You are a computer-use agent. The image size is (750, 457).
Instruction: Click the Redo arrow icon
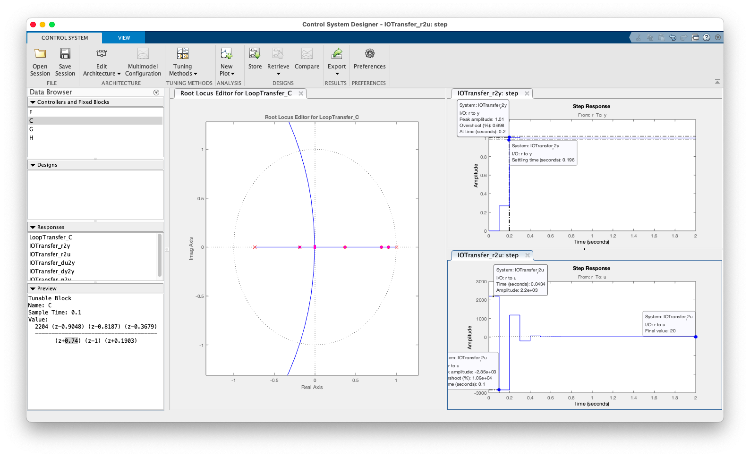(684, 38)
